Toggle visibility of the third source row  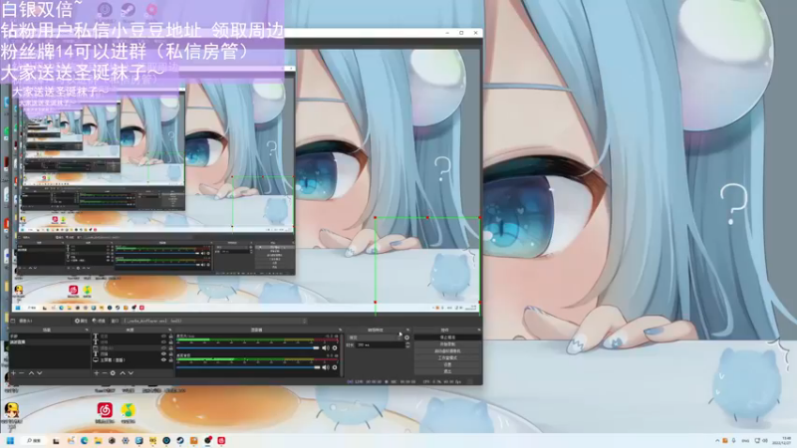tap(163, 347)
